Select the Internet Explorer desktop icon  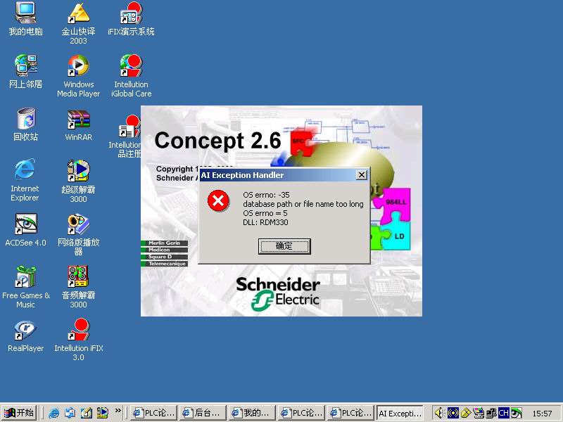(25, 180)
